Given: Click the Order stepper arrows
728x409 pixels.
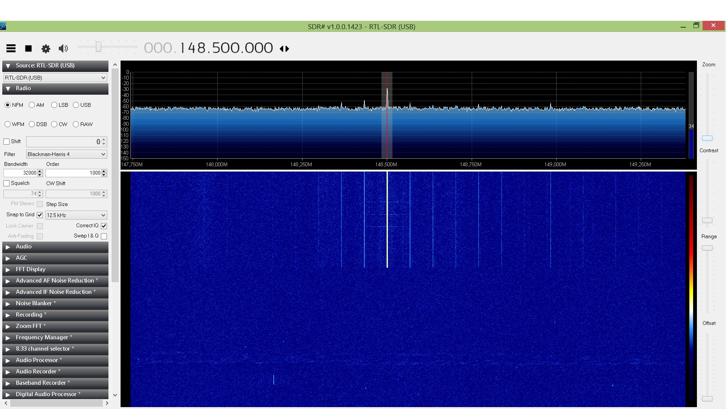Looking at the screenshot, I should [104, 173].
